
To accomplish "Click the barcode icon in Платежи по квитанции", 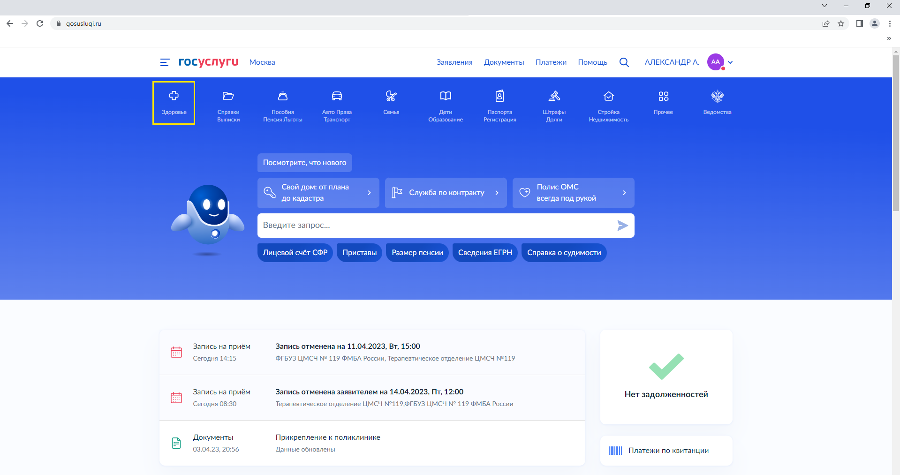I will tap(615, 451).
